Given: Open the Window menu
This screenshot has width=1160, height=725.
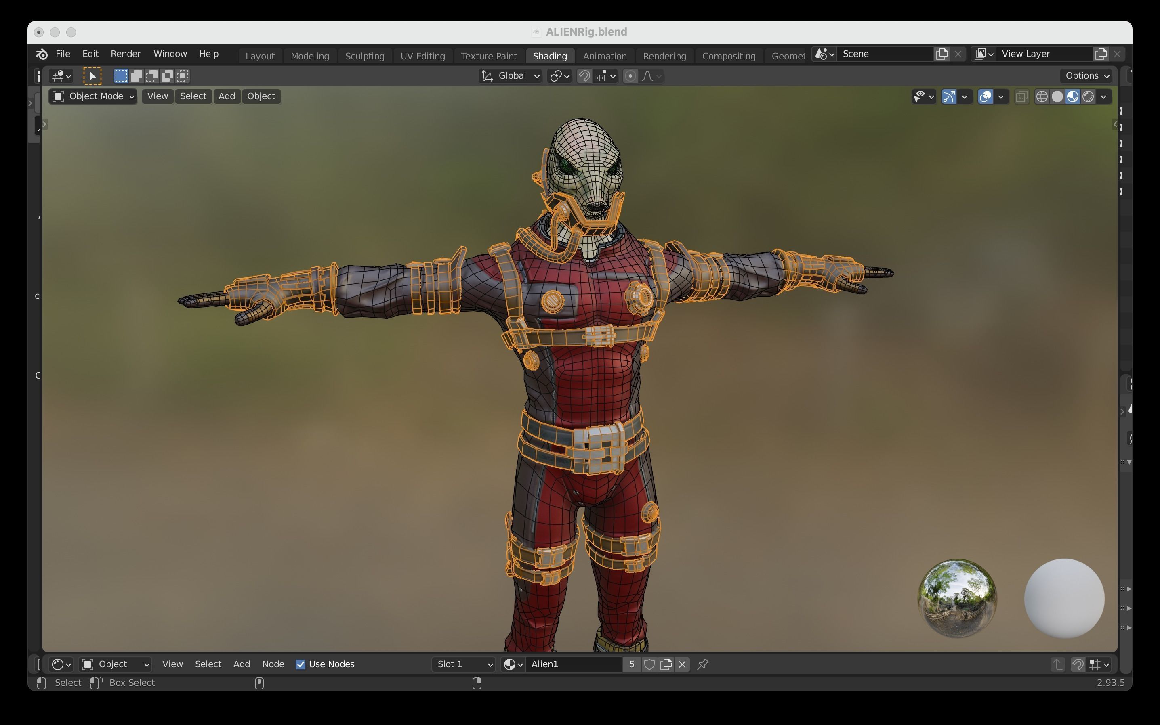Looking at the screenshot, I should click(x=170, y=54).
